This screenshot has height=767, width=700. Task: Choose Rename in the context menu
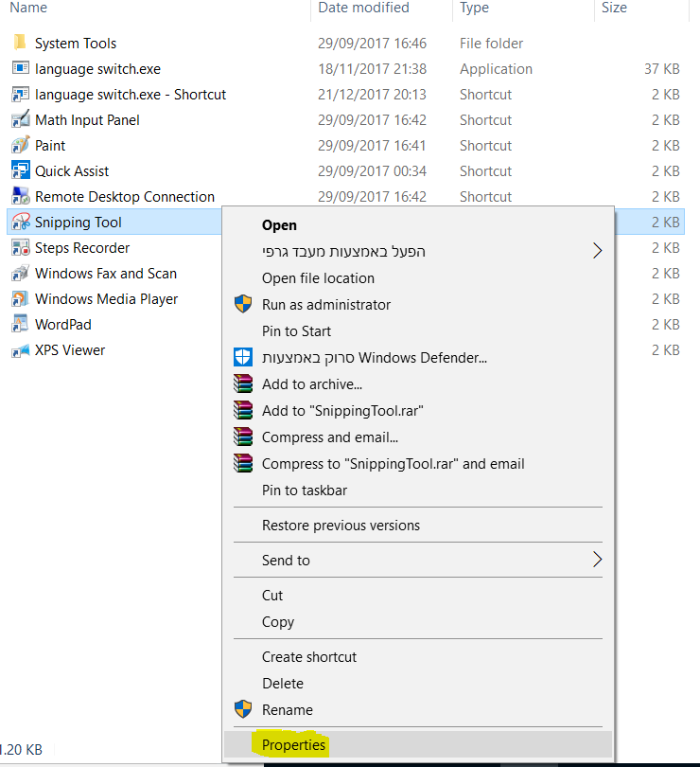click(418, 709)
